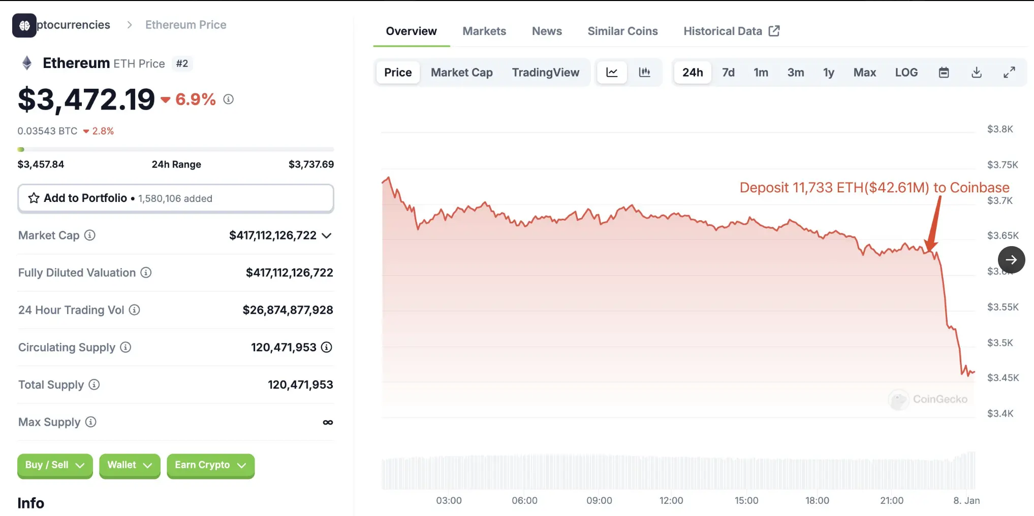
Task: Enable the TradingView chart mode
Action: coord(546,72)
